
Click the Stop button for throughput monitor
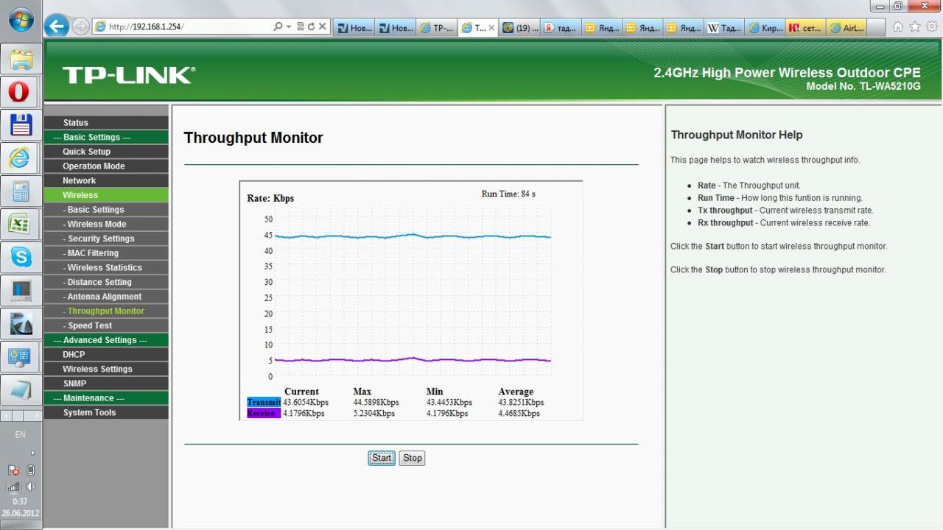(x=413, y=458)
